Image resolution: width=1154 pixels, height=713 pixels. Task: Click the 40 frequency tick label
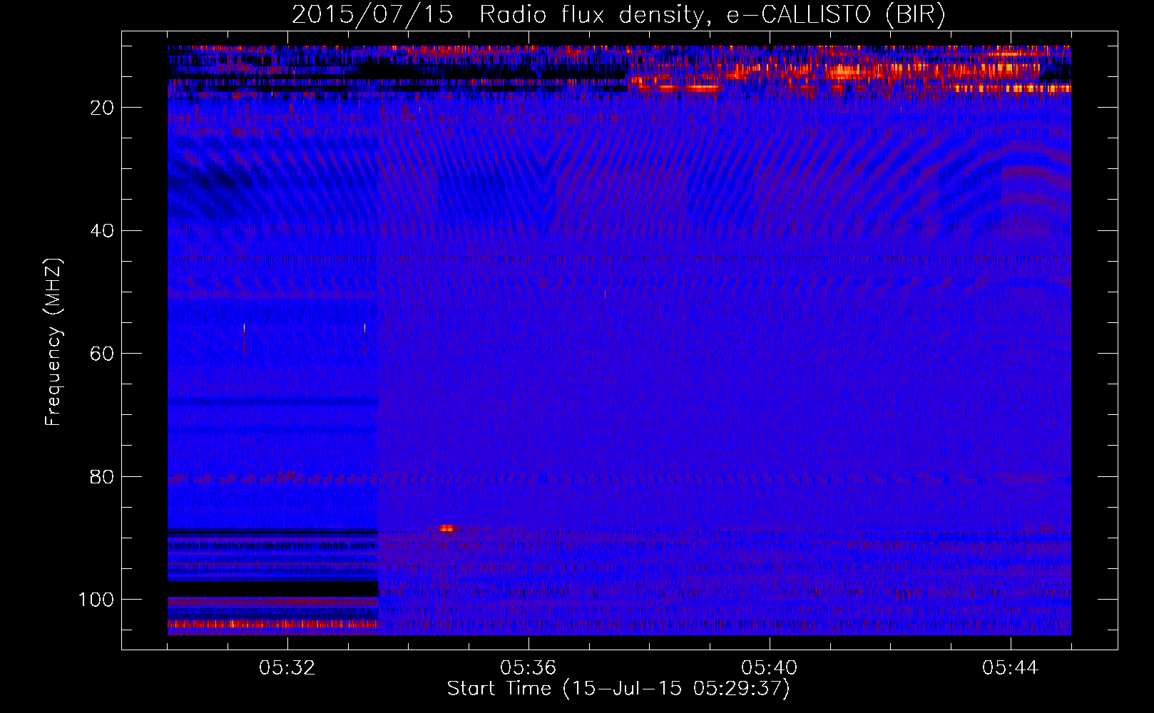103,231
